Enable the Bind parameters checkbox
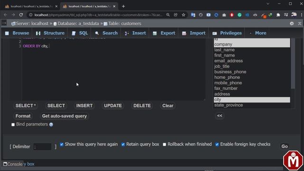 tap(13, 124)
